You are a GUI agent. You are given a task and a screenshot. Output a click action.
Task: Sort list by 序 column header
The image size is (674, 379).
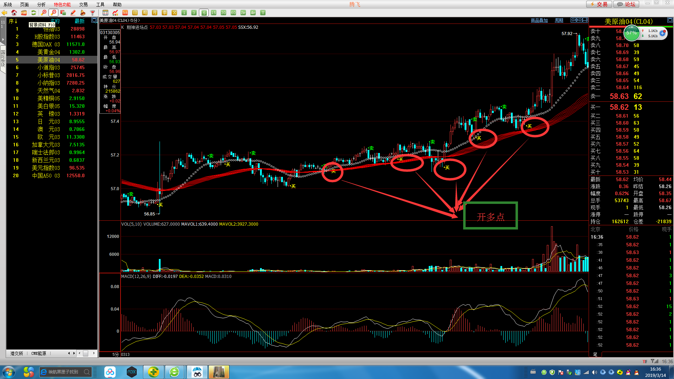[13, 21]
